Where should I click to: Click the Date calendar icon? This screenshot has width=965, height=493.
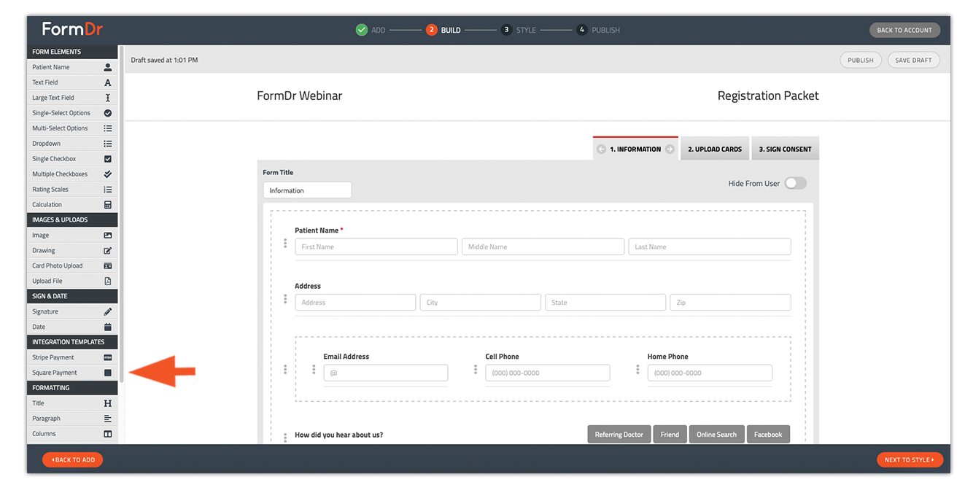point(108,327)
